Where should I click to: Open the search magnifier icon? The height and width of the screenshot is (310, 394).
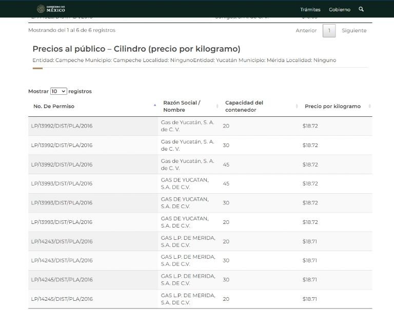tap(361, 9)
